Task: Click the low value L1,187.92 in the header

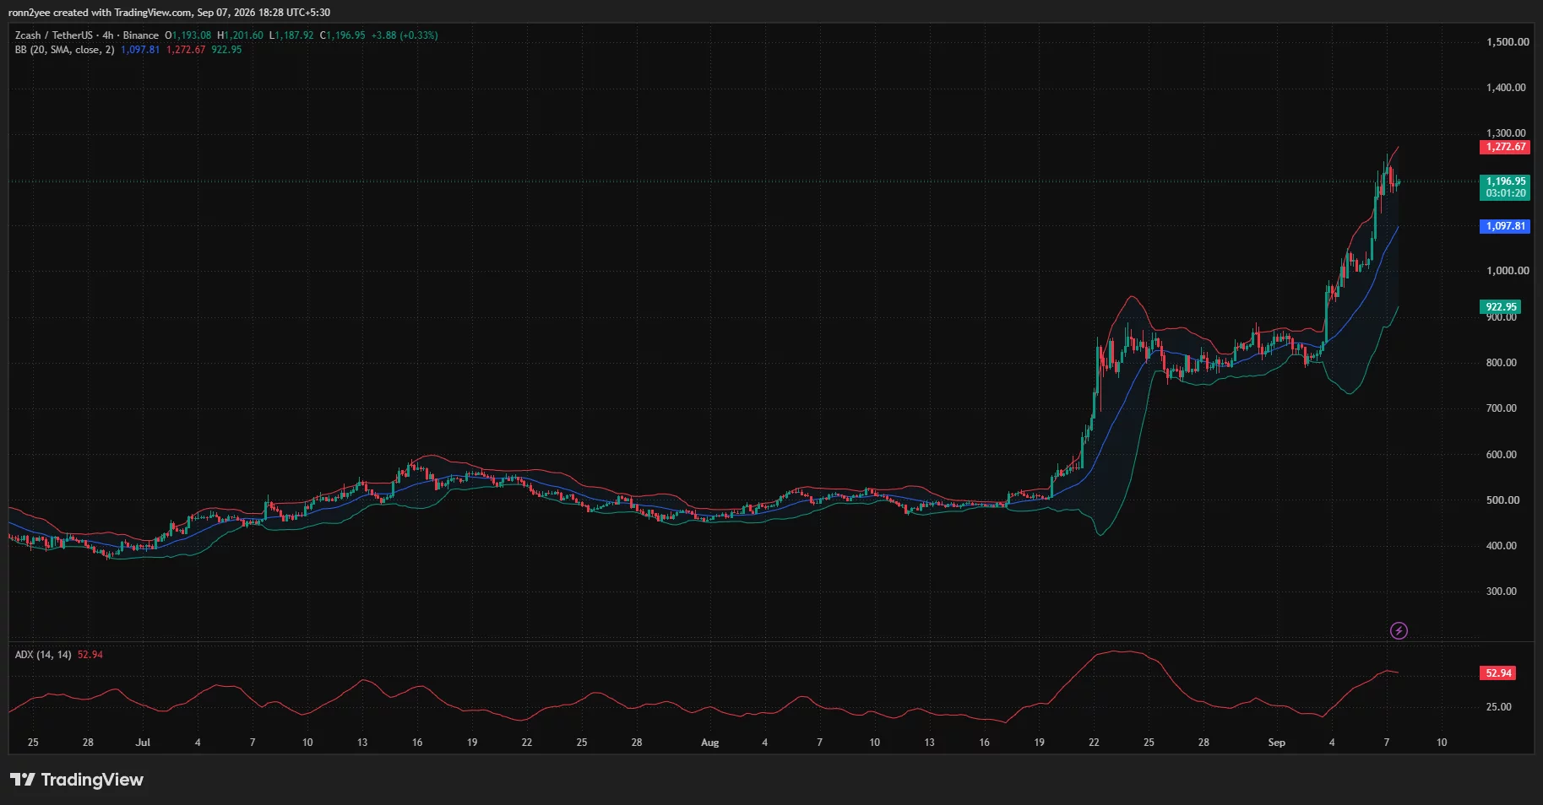Action: pyautogui.click(x=291, y=35)
